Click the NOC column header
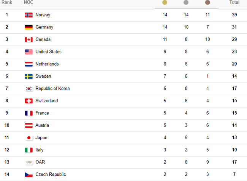Image resolution: width=247 pixels, height=181 pixels. coord(28,3)
